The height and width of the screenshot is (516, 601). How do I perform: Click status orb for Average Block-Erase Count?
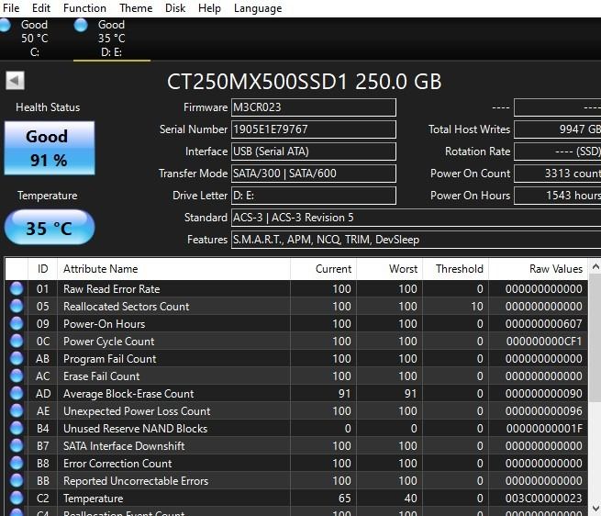(17, 394)
